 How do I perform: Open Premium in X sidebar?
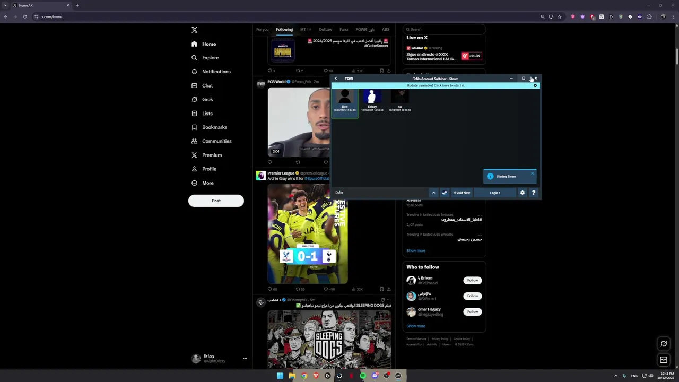point(206,155)
